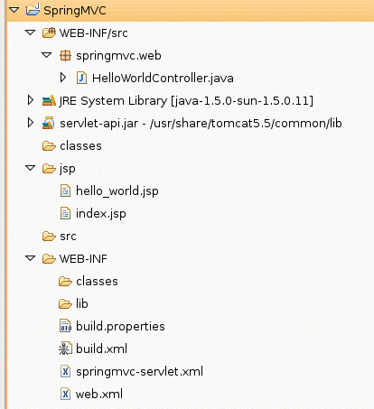Collapse the WEB-INF/src source folder
The image size is (374, 409).
point(30,33)
